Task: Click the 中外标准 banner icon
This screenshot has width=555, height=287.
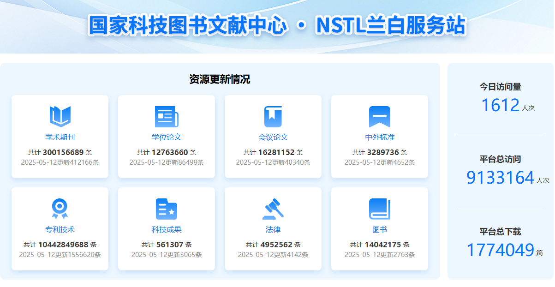Action: tap(380, 116)
